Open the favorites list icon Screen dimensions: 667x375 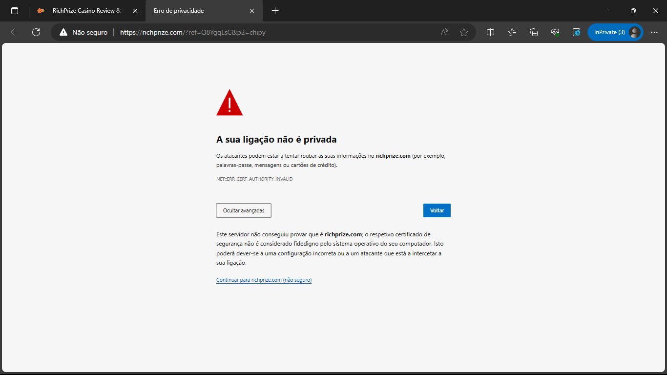tap(512, 32)
